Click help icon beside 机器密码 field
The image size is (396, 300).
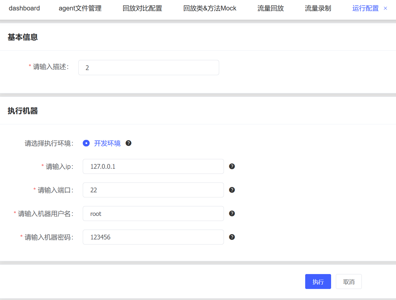(232, 237)
